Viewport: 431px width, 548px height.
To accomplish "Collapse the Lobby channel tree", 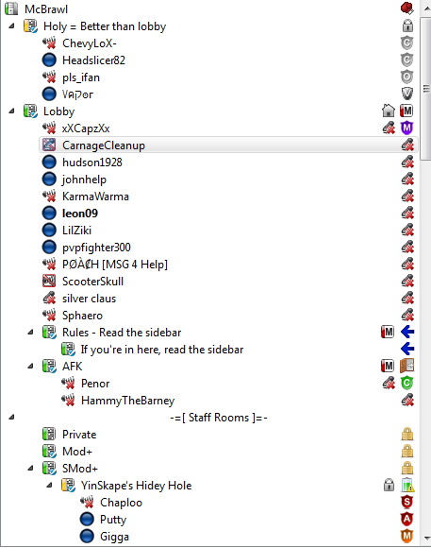I will pyautogui.click(x=12, y=111).
